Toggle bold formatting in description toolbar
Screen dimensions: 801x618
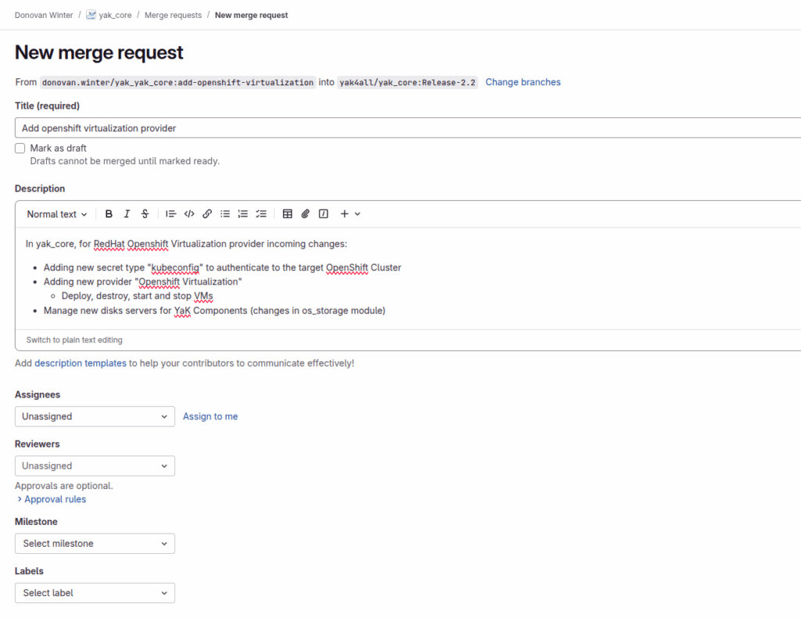coord(109,214)
